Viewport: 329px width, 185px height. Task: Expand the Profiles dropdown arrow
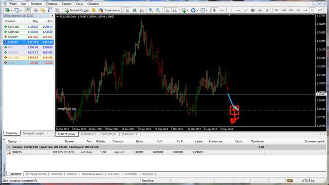[x=21, y=10]
